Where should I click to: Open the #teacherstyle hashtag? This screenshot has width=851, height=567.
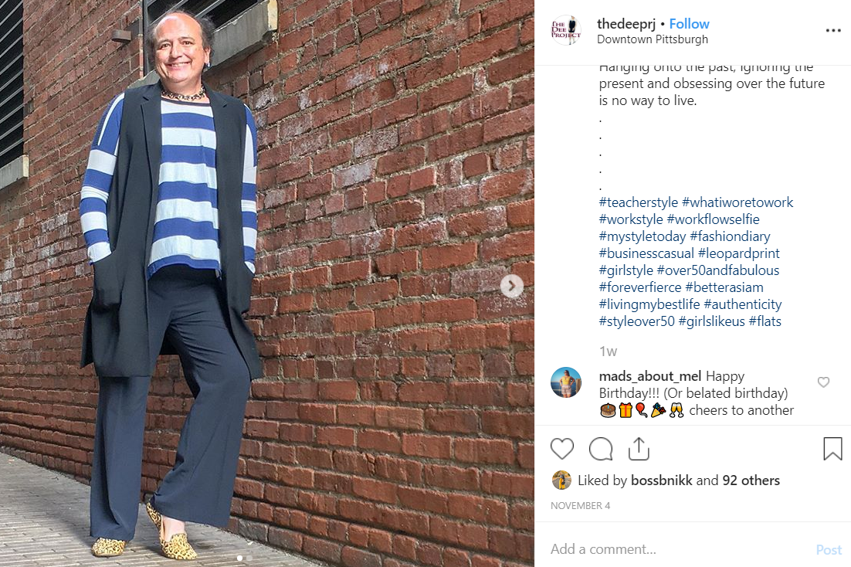coord(638,202)
